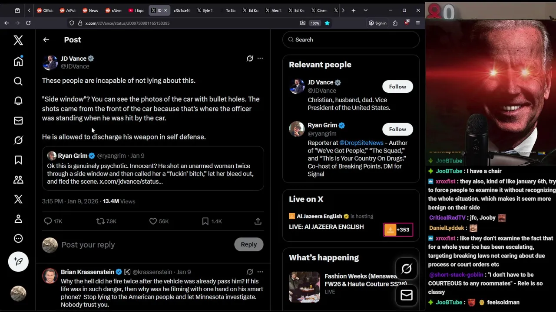Viewport: 556px width, 312px height.
Task: Open the Firefox View icon at top left
Action: click(x=17, y=10)
